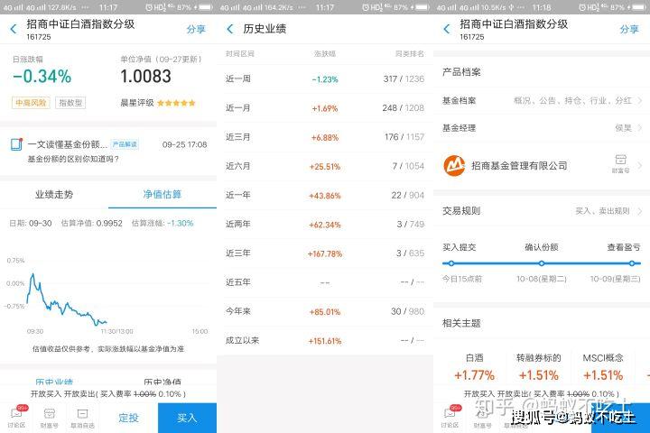This screenshot has width=650, height=433.
Task: Tap the blue 买入 button
Action: click(187, 418)
